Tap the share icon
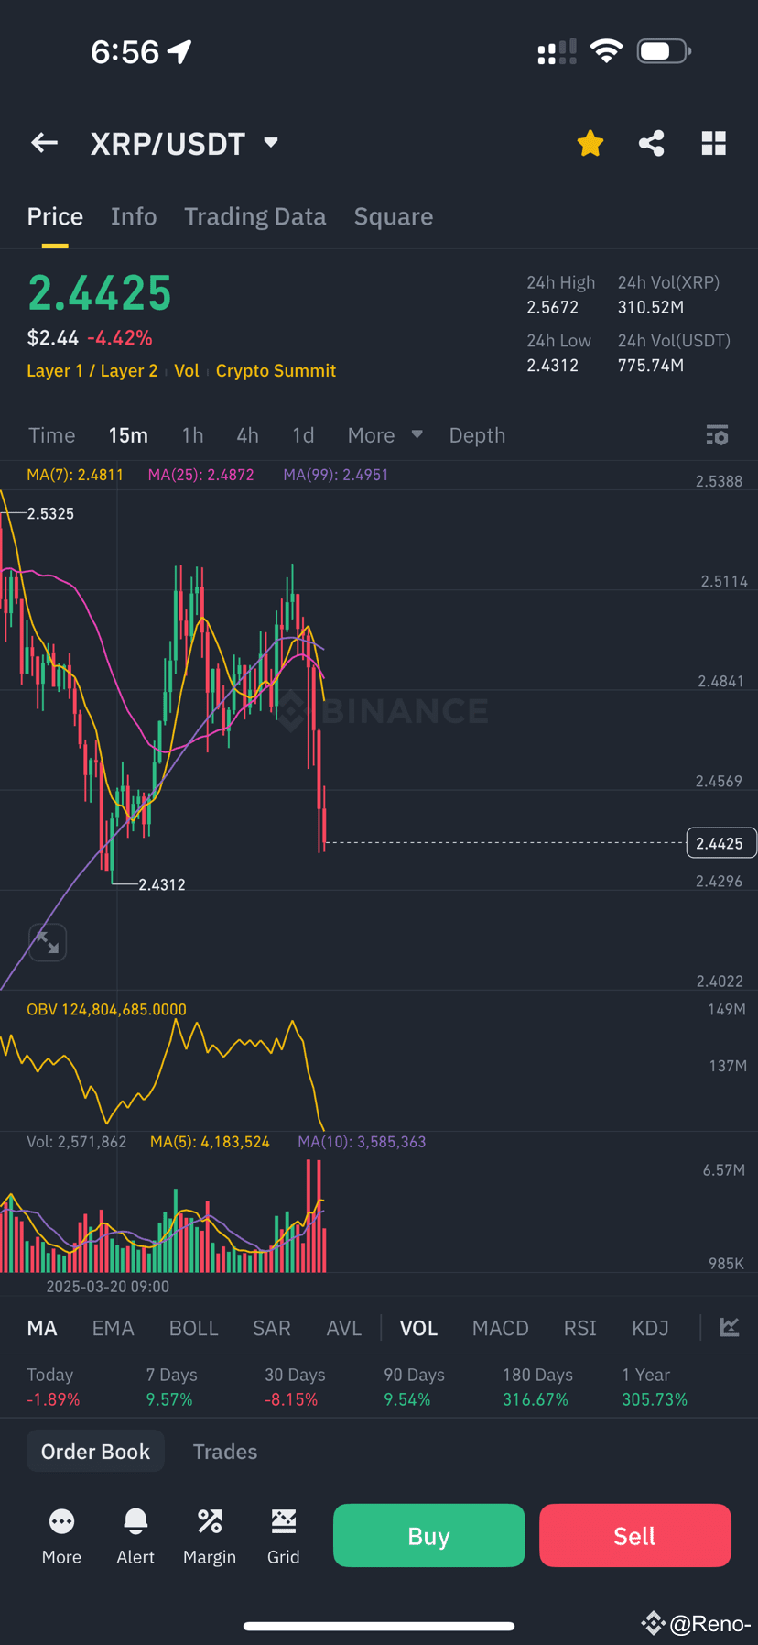758x1645 pixels. click(x=652, y=143)
